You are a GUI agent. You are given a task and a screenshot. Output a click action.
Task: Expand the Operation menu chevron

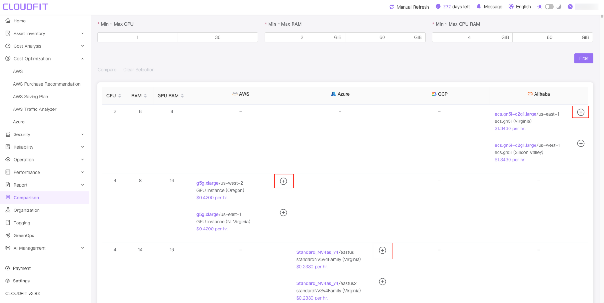pyautogui.click(x=82, y=159)
